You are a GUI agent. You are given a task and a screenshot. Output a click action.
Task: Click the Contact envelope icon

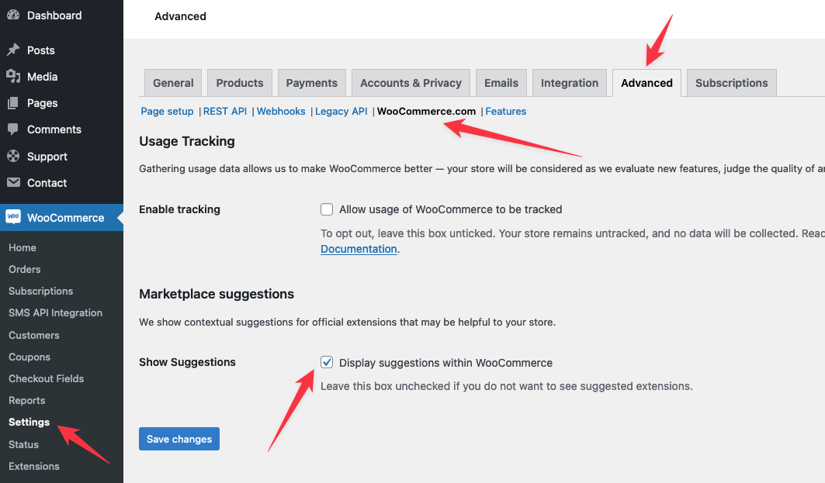[13, 183]
